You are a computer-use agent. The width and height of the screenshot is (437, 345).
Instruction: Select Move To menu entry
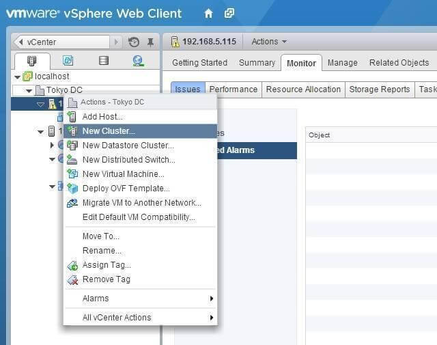click(140, 236)
